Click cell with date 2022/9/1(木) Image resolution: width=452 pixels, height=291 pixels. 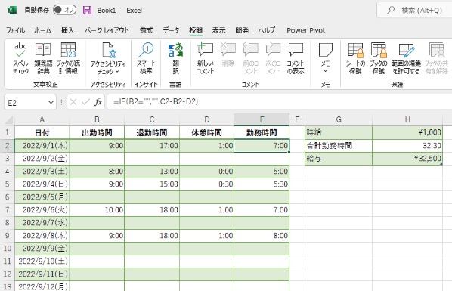coord(42,146)
